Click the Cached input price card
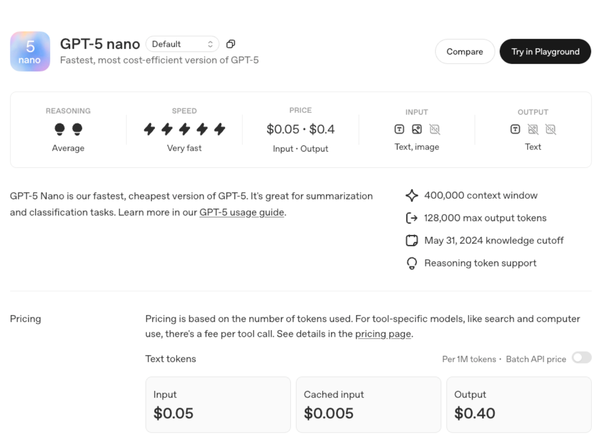This screenshot has height=443, width=604. click(368, 404)
